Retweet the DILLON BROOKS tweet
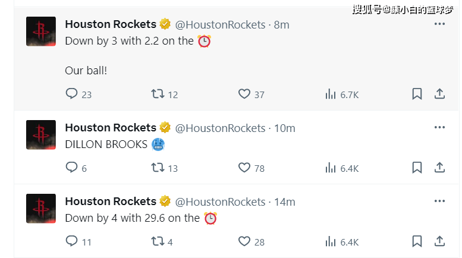This screenshot has height=258, width=462. [x=158, y=168]
